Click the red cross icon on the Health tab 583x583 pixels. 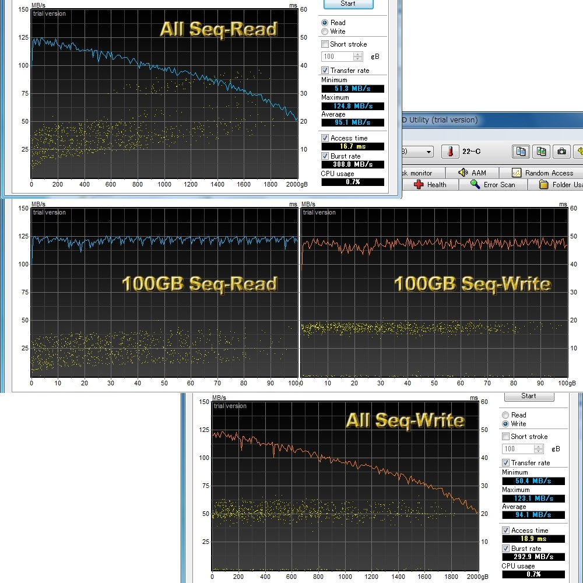point(419,184)
